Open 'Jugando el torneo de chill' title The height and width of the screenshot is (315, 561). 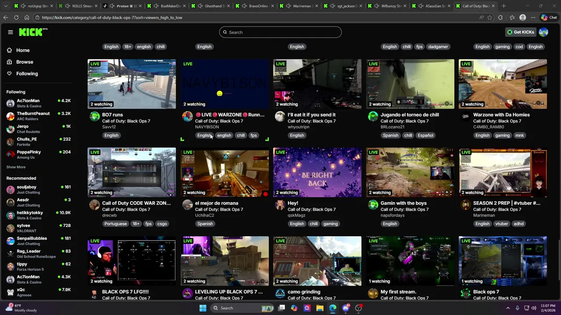[x=410, y=115]
